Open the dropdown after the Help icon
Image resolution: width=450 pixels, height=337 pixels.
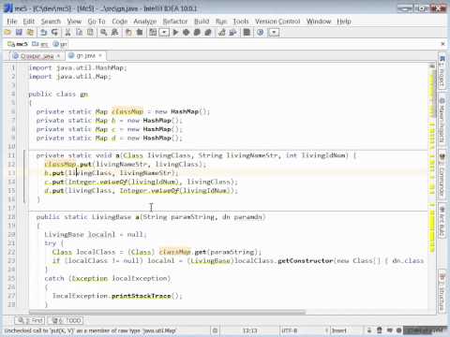[x=274, y=32]
